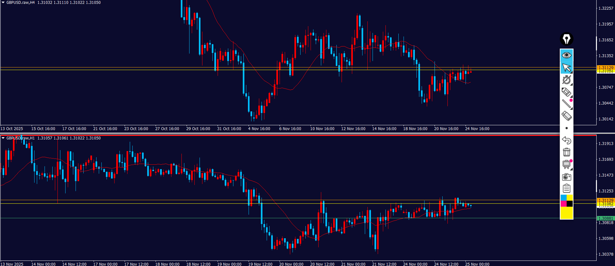Click the undo arrow icon
This screenshot has height=266, width=615.
click(x=566, y=140)
